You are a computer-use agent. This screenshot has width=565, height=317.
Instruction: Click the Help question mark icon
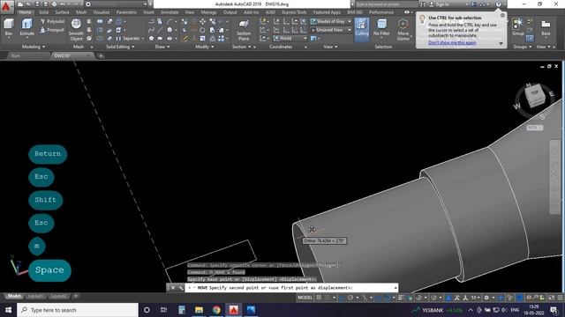[x=498, y=4]
